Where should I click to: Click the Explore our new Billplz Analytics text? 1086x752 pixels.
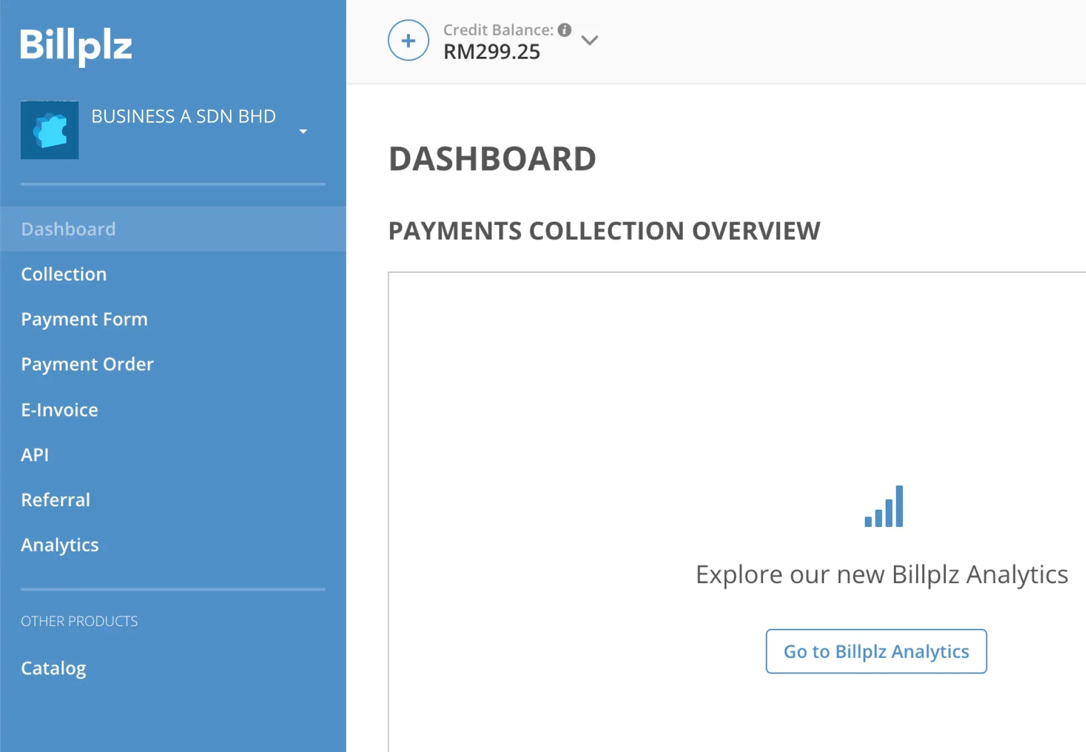pyautogui.click(x=882, y=574)
